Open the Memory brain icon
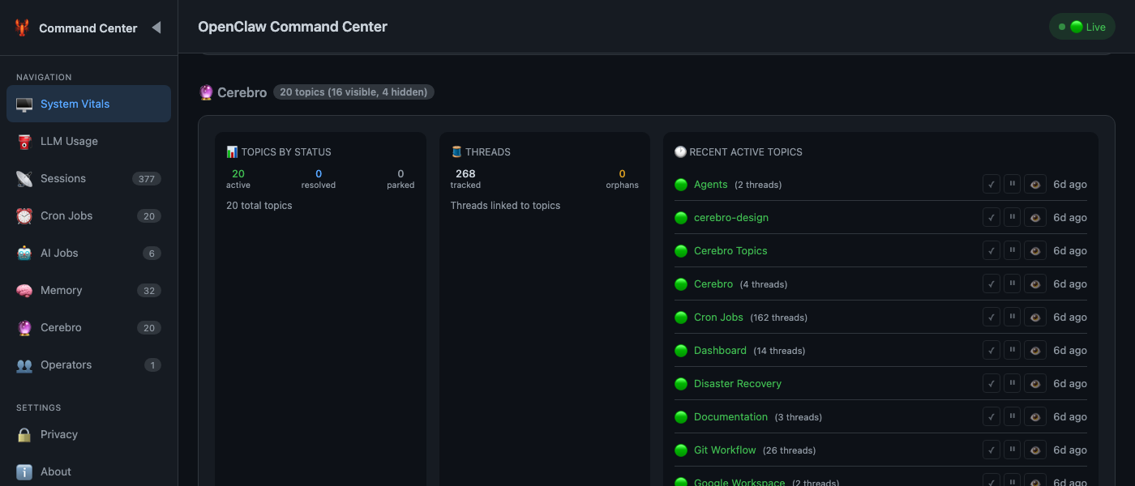This screenshot has width=1135, height=486. tap(24, 291)
